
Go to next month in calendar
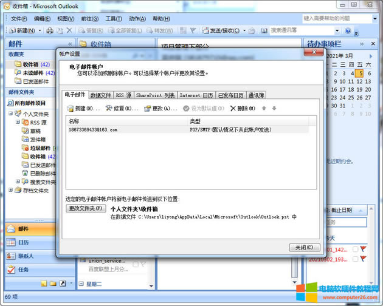[x=371, y=56]
